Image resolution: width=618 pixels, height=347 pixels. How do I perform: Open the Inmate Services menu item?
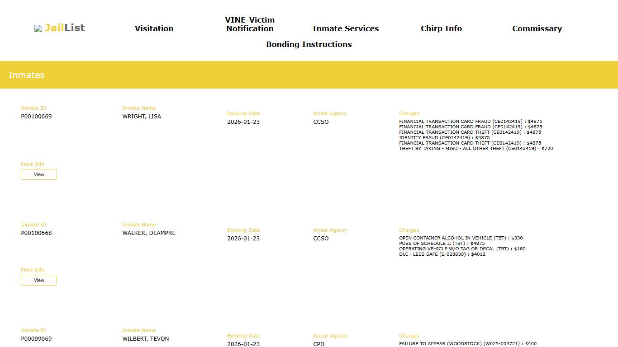click(346, 28)
